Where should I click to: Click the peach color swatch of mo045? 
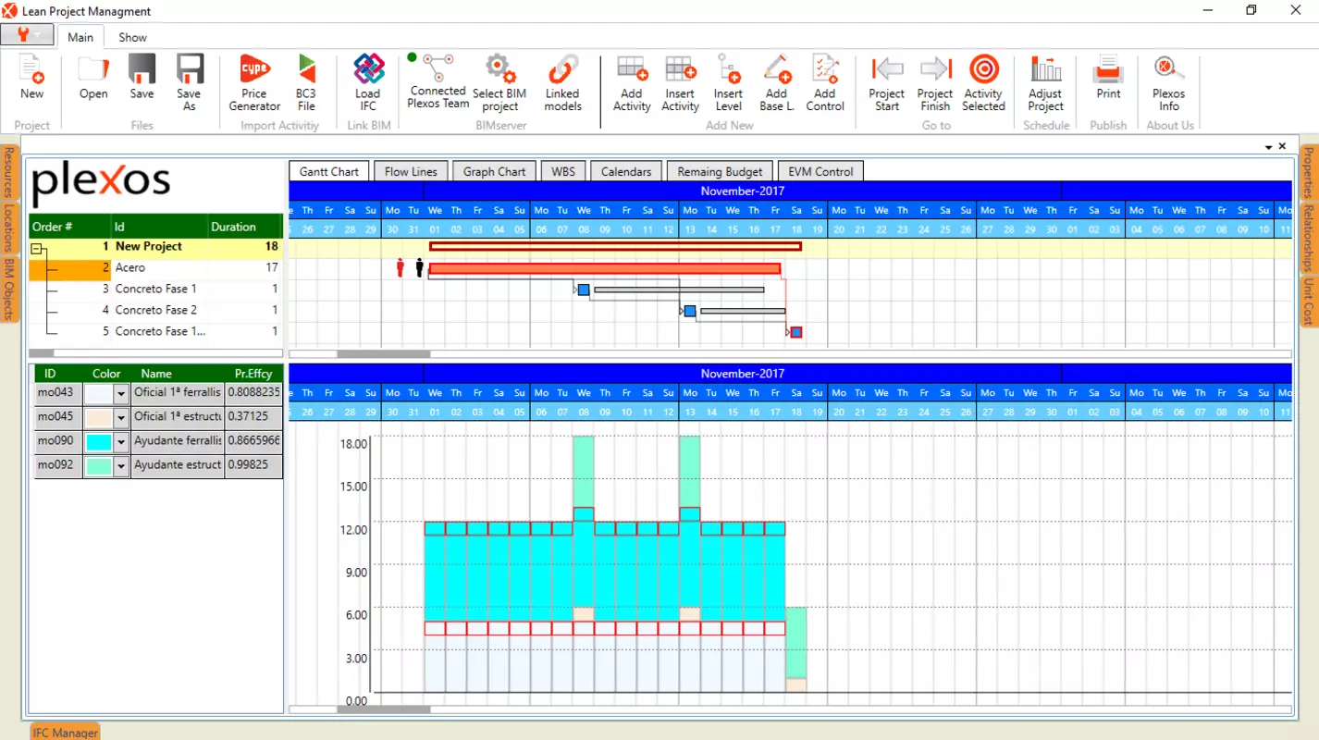[x=99, y=417]
